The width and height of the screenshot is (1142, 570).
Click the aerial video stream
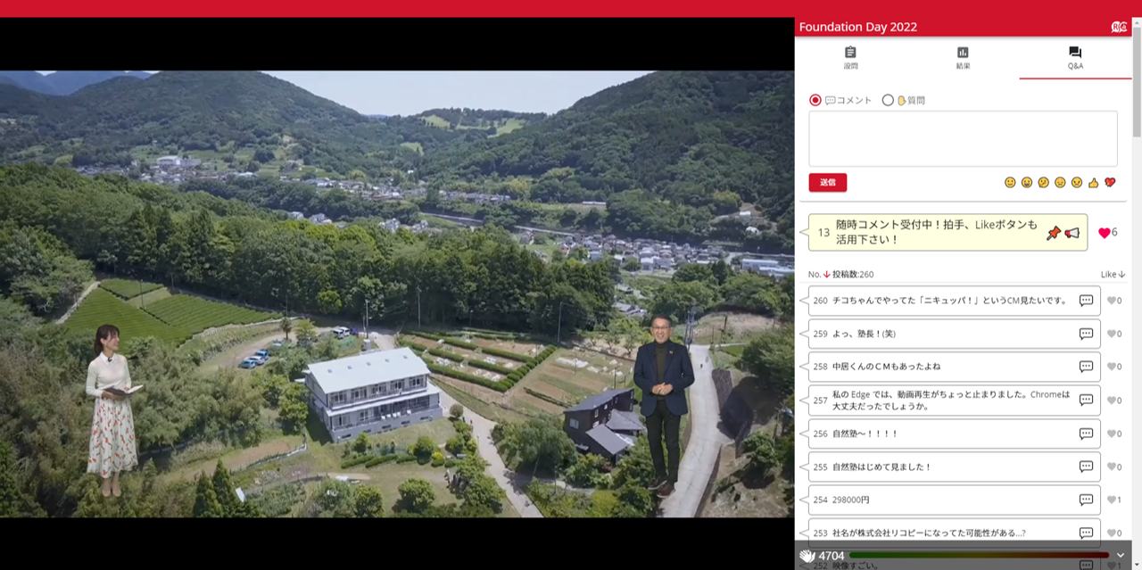pyautogui.click(x=397, y=293)
